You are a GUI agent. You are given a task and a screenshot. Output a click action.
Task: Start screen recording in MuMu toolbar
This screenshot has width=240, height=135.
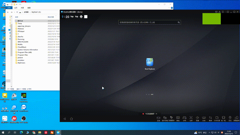pos(158,119)
